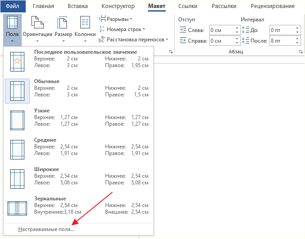Click the Абзац group caption
The image size is (305, 239).
pos(236,52)
